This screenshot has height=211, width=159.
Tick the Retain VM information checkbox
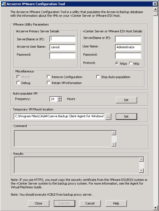pyautogui.click(x=49, y=83)
